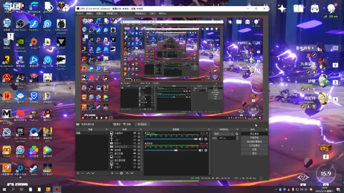Pop out the sources (来源) dock icon

click(141, 130)
